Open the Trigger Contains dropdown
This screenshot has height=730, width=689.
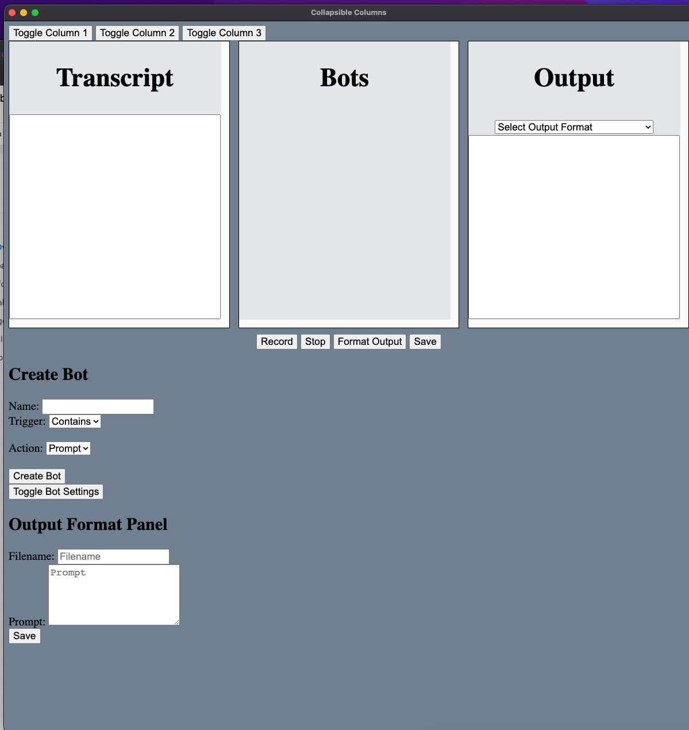pos(75,421)
